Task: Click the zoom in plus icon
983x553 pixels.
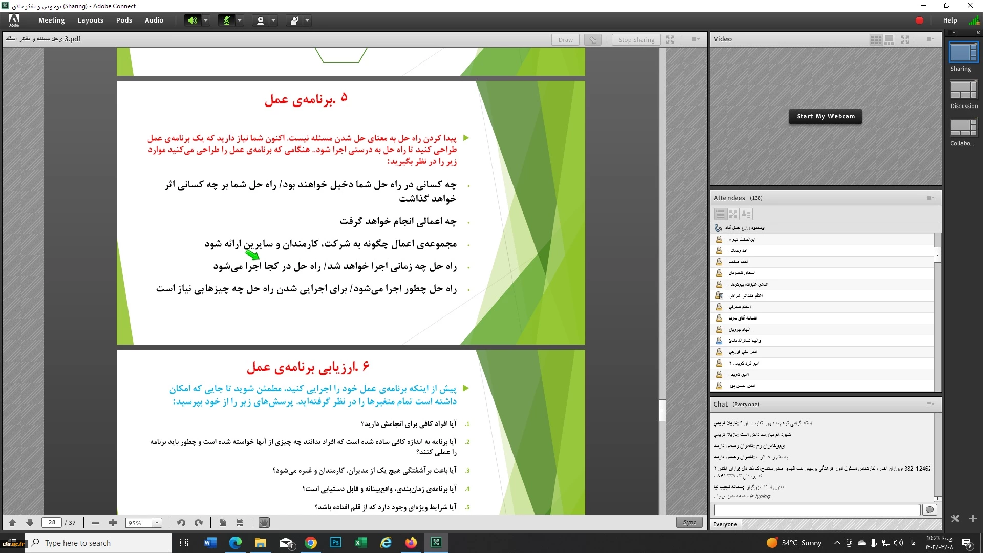Action: click(113, 523)
